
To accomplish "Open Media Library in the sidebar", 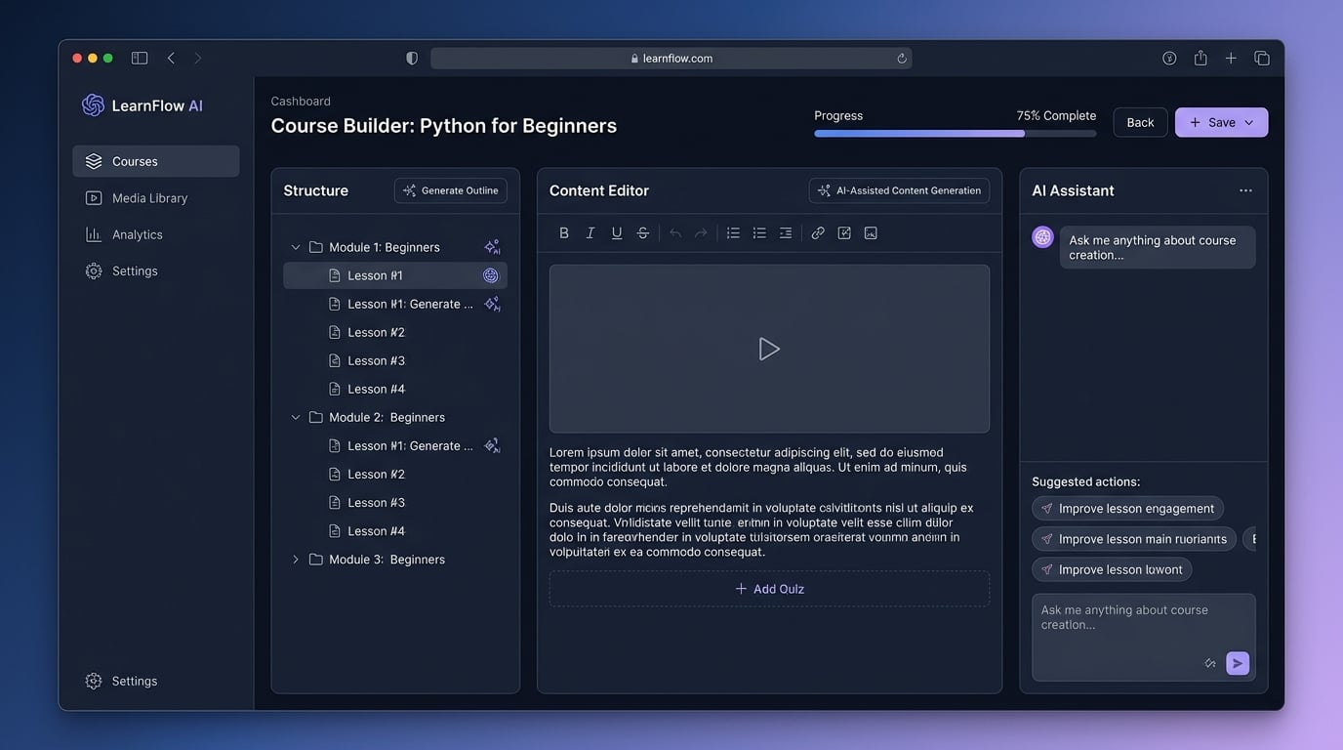I will tap(149, 198).
